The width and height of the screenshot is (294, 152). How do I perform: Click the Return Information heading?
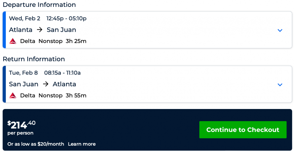(34, 59)
